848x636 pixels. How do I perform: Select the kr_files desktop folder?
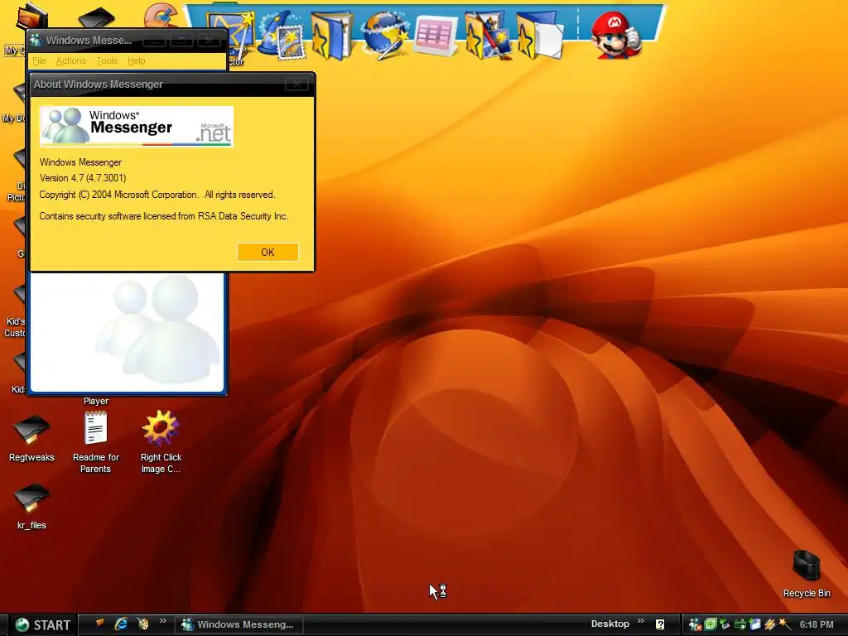31,506
